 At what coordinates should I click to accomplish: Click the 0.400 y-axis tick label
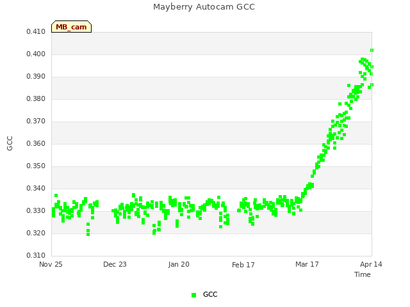36,54
